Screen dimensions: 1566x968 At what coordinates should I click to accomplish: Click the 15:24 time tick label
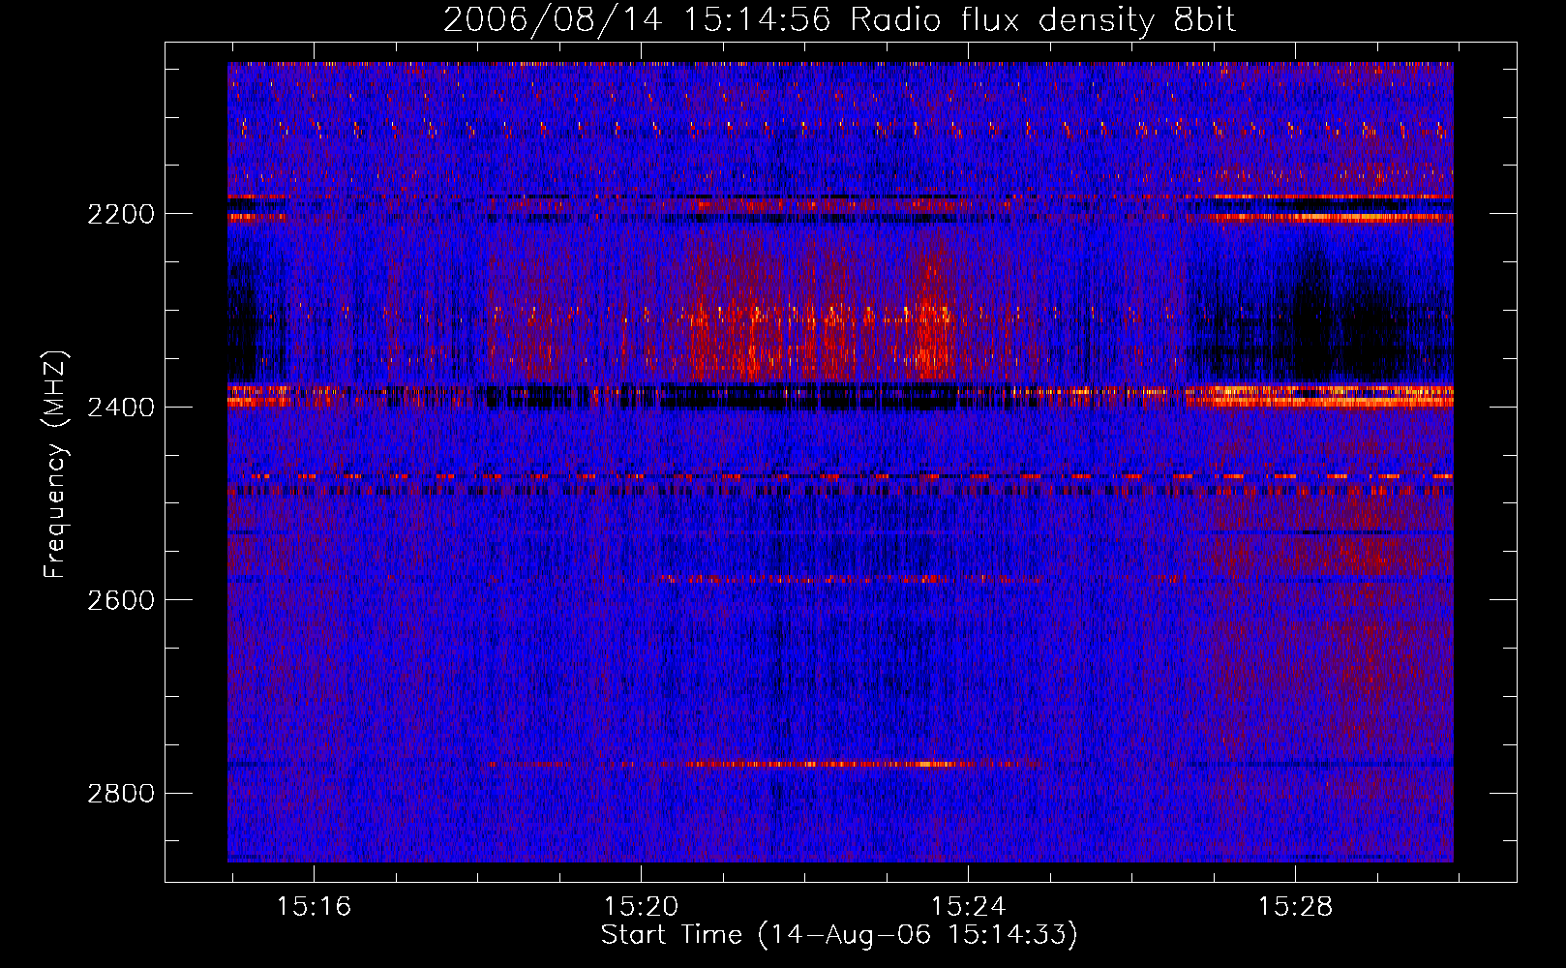pos(968,907)
